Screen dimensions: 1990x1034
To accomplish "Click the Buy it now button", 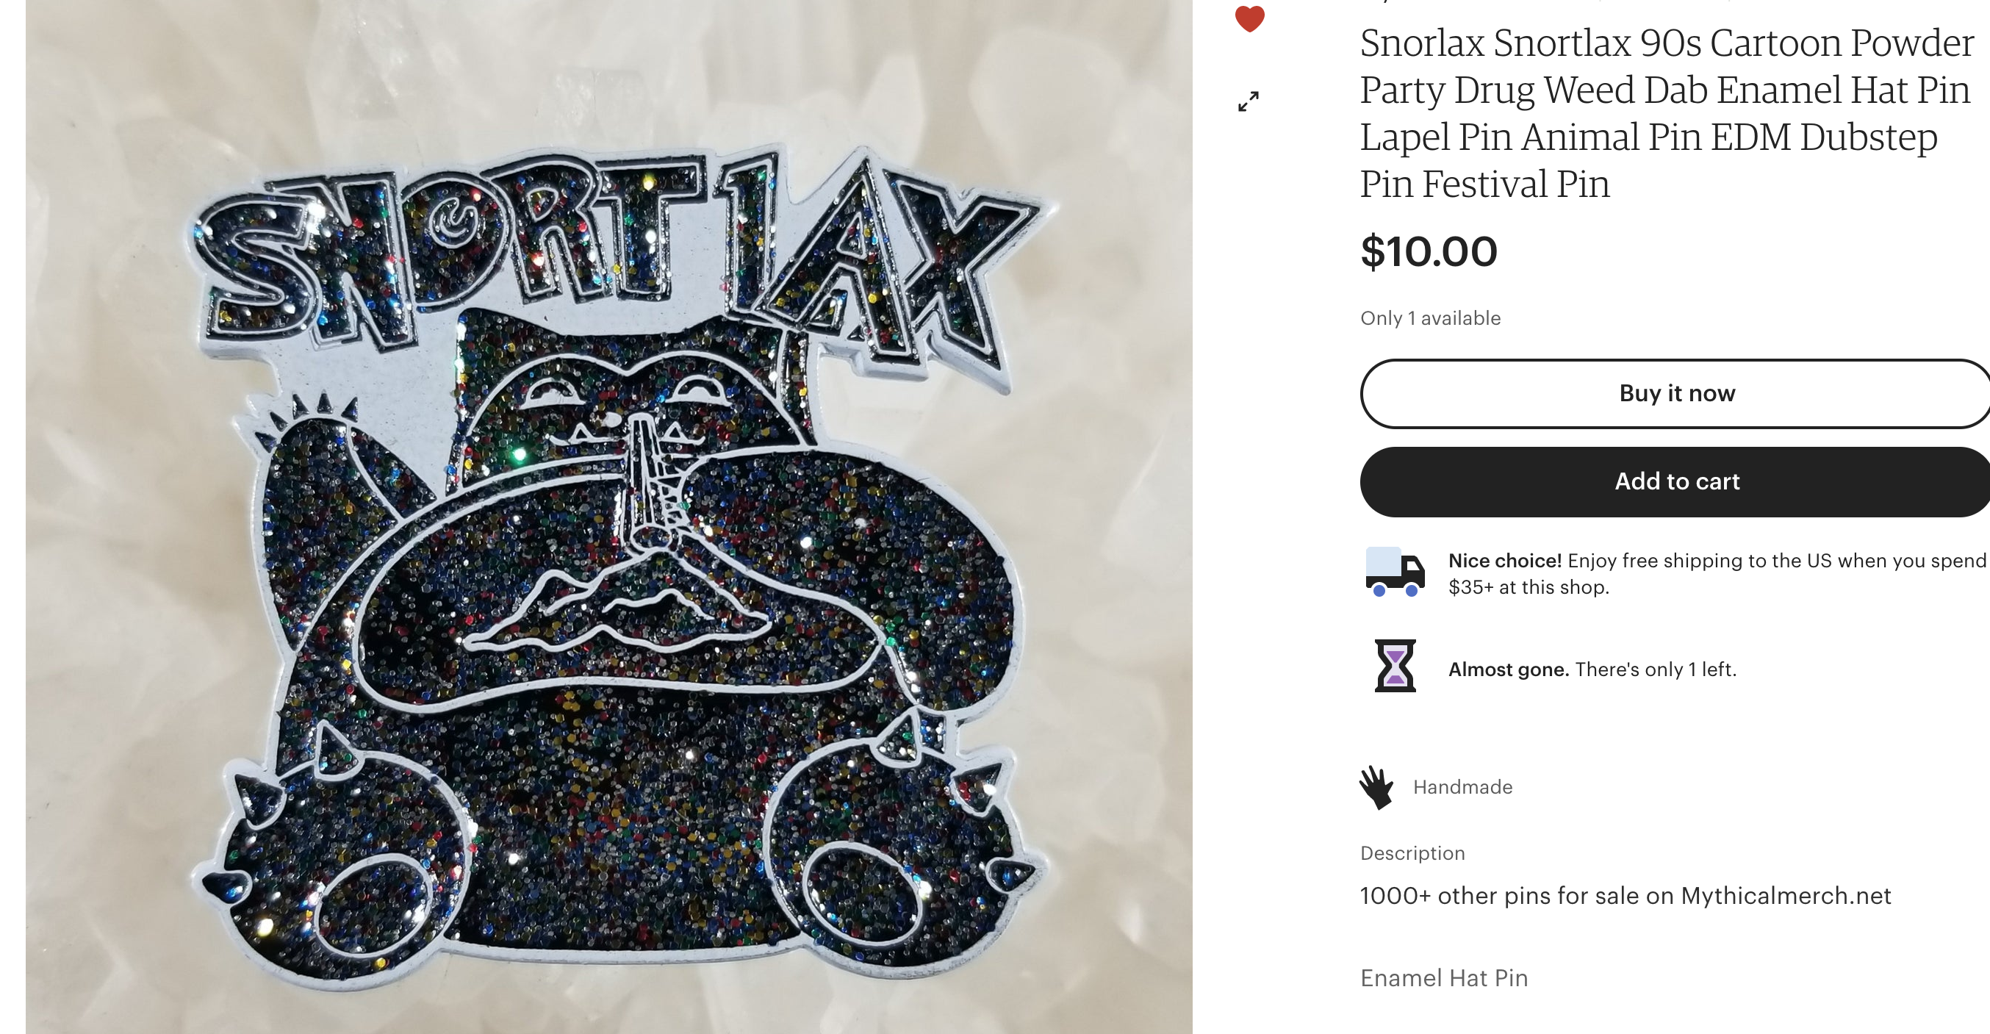I will (1676, 393).
